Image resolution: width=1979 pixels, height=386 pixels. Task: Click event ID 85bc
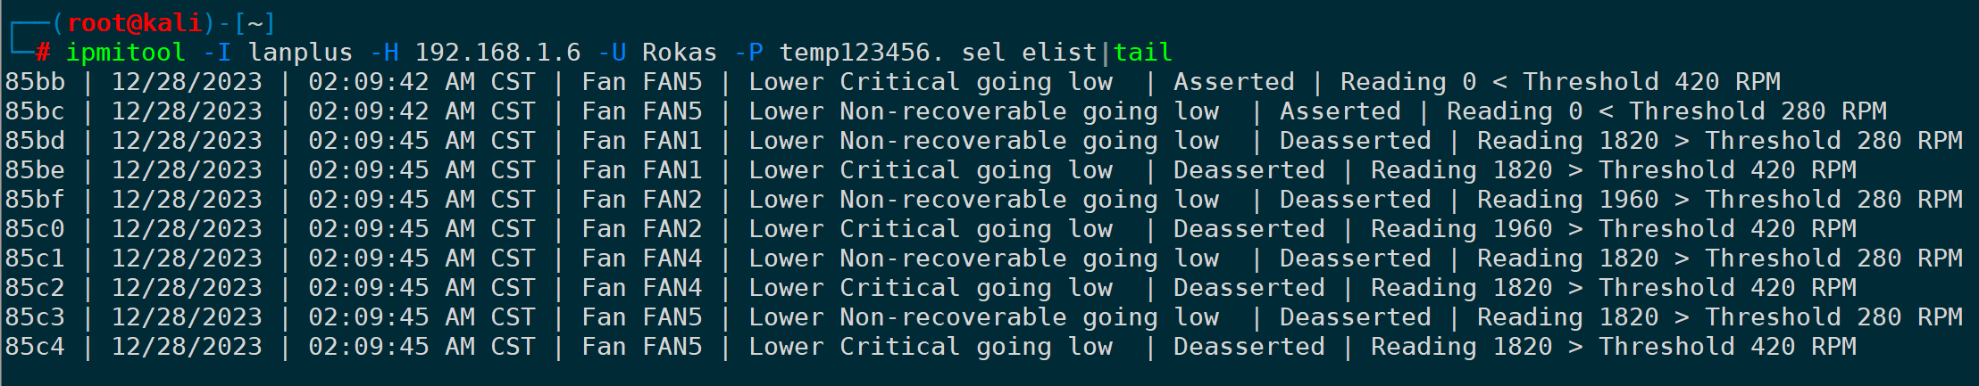click(36, 111)
